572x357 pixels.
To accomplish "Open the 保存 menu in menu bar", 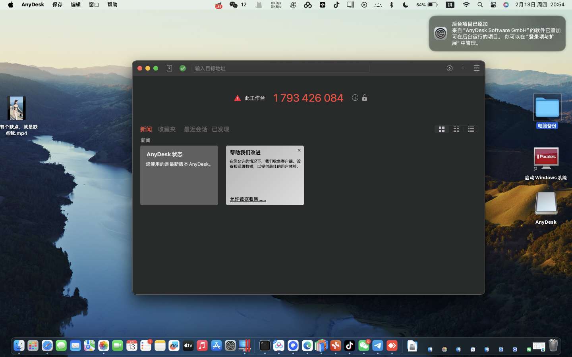I will tap(58, 5).
